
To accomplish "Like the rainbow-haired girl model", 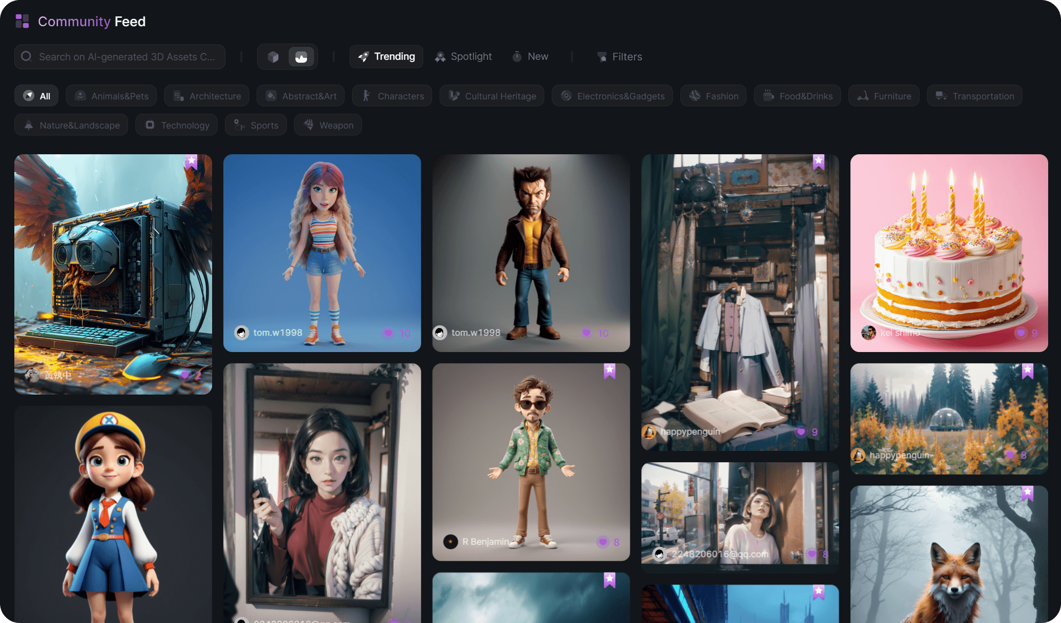I will tap(388, 333).
